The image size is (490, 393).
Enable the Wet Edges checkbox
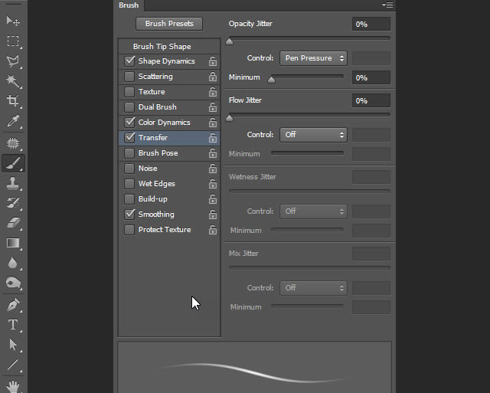[129, 184]
